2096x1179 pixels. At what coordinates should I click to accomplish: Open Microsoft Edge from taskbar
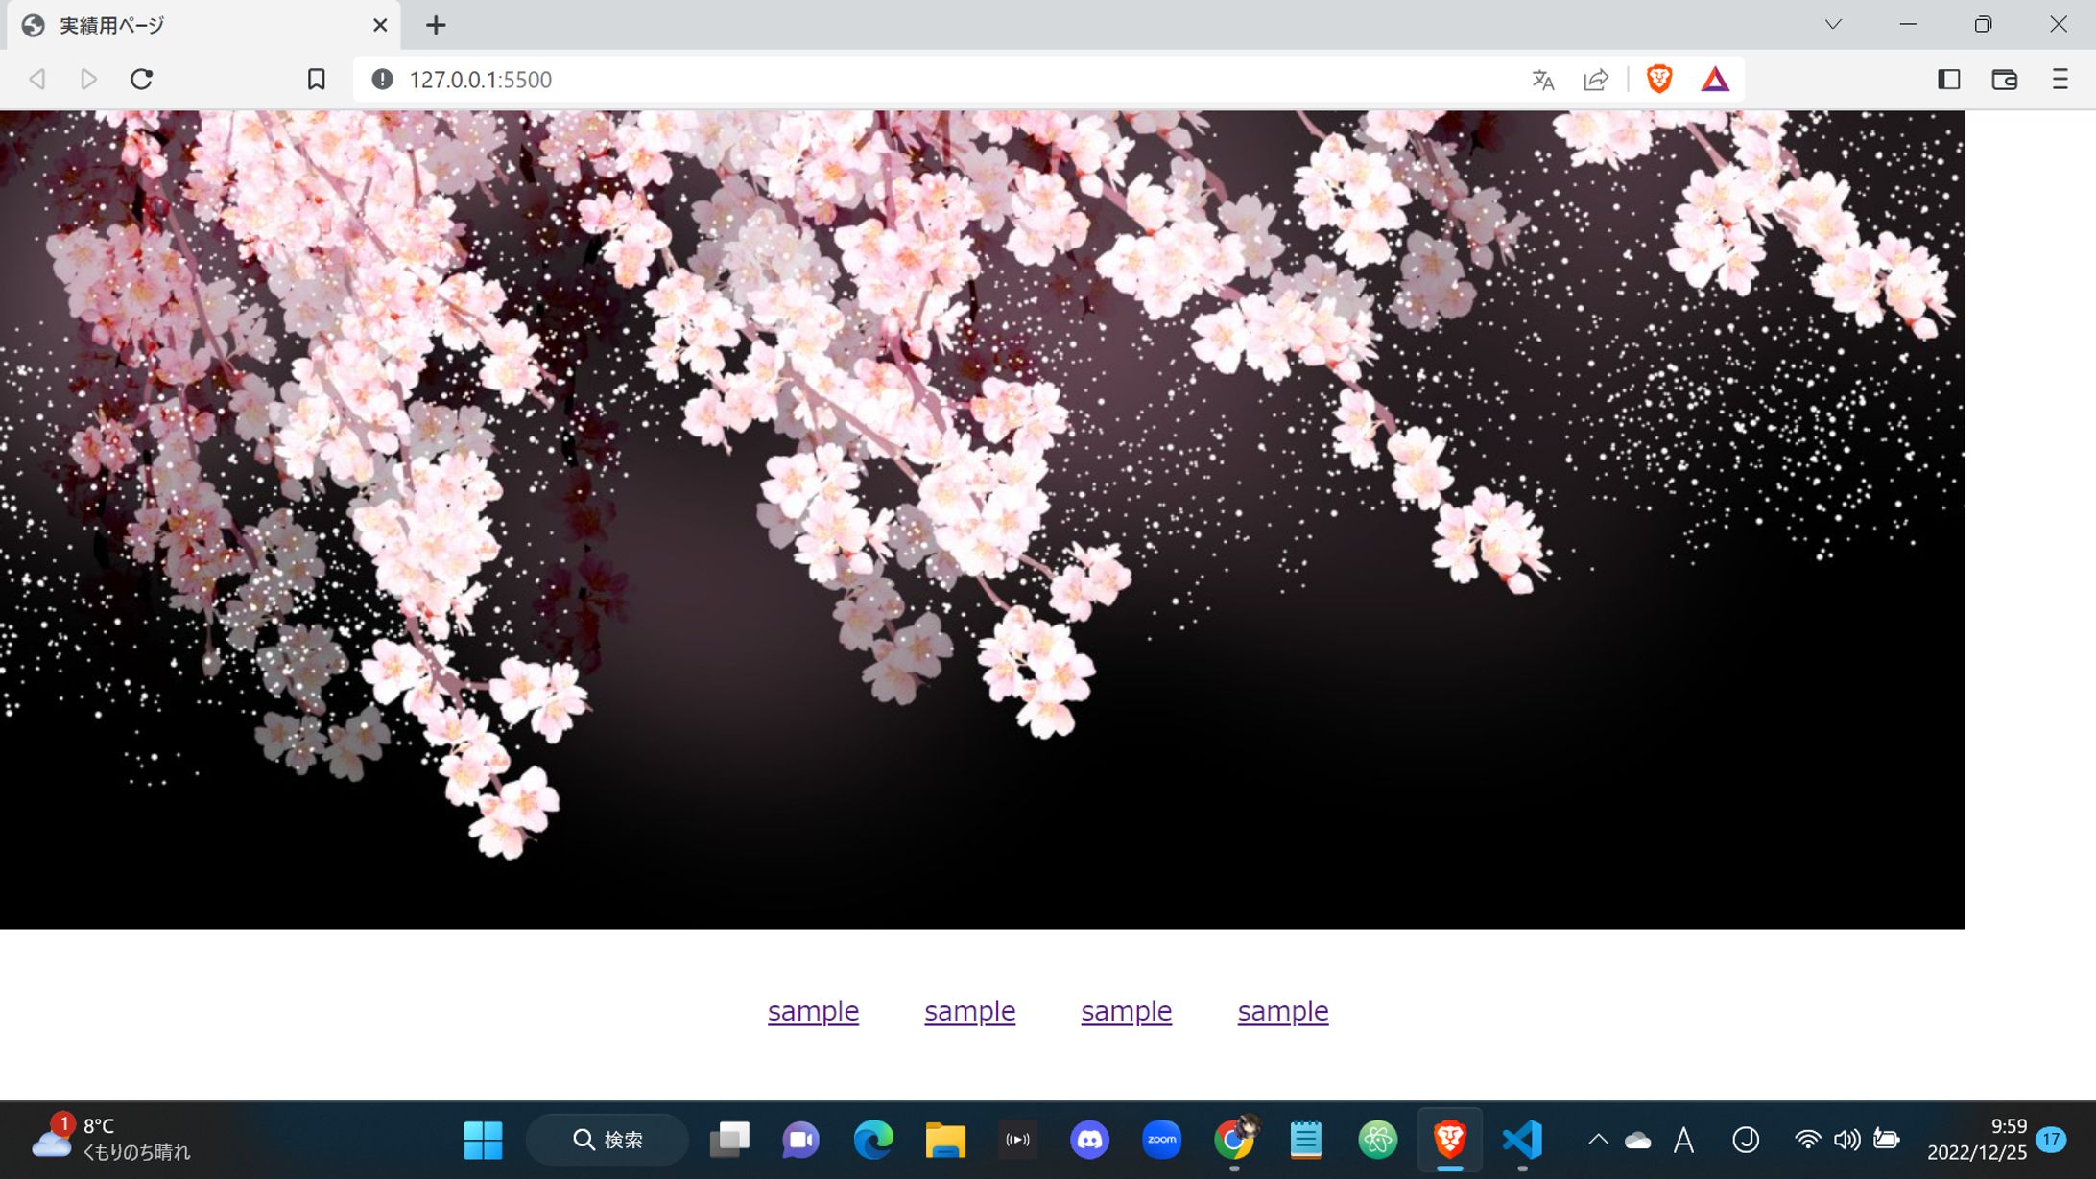(x=872, y=1140)
